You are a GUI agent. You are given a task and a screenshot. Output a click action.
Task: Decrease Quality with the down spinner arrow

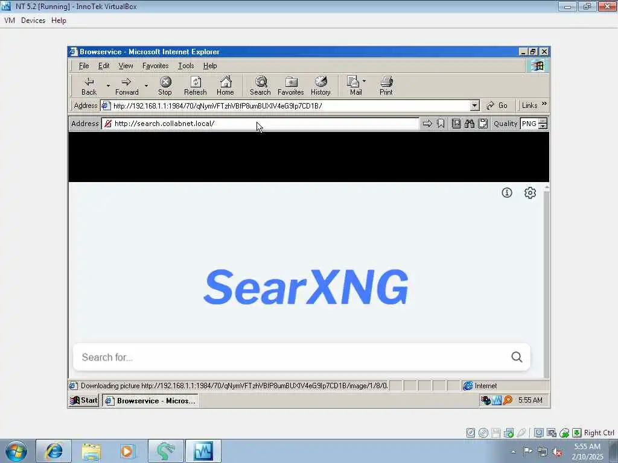(543, 127)
